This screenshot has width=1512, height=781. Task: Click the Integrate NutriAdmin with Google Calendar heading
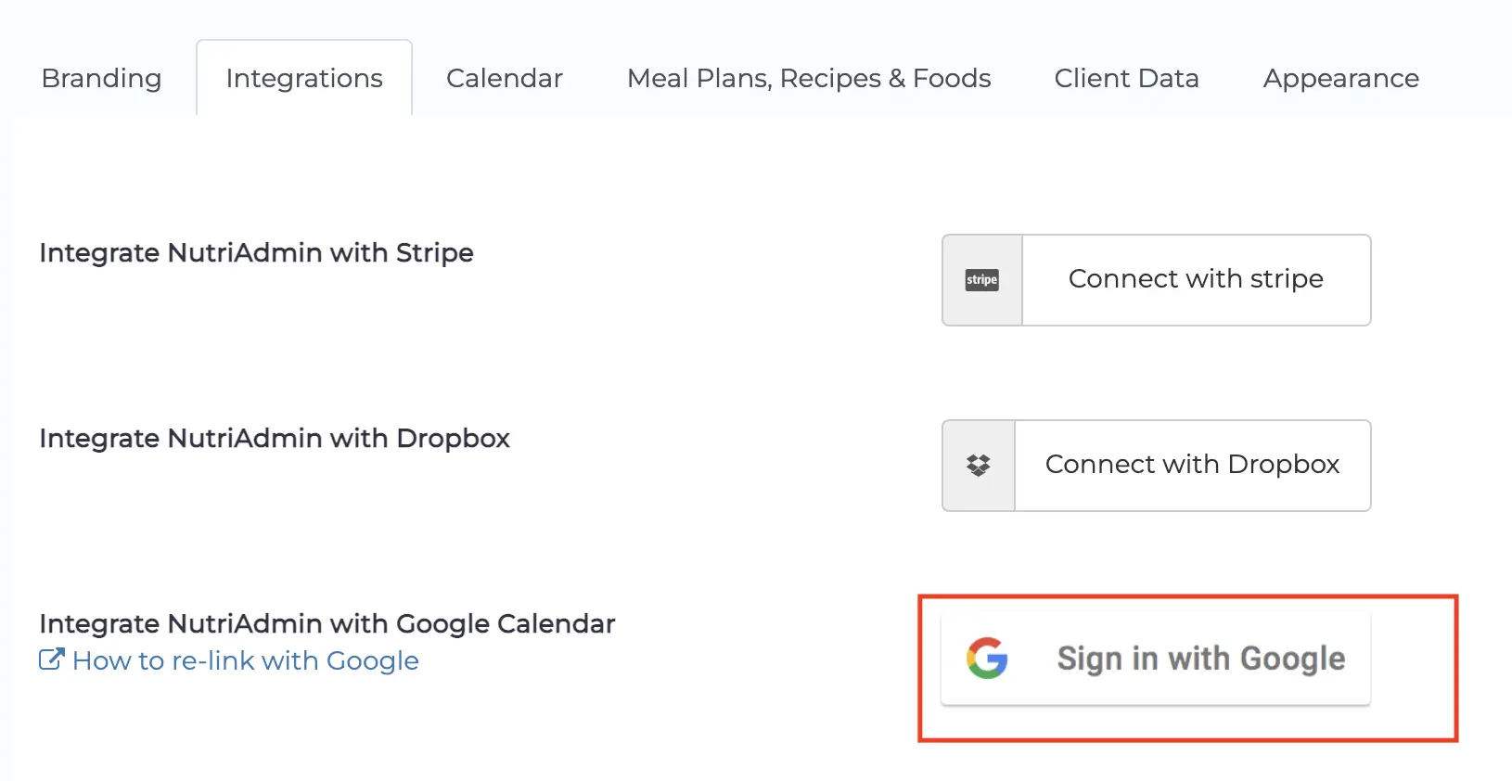click(x=327, y=623)
